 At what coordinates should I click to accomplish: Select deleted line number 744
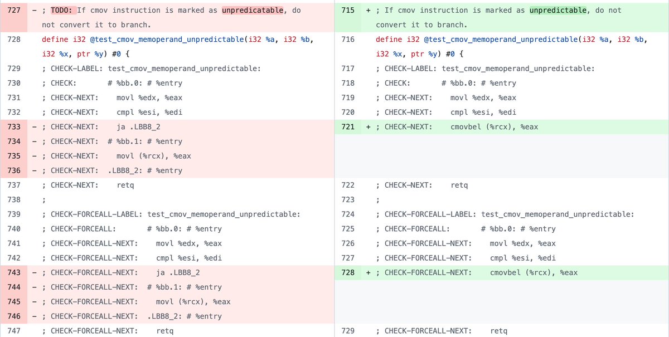(14, 287)
